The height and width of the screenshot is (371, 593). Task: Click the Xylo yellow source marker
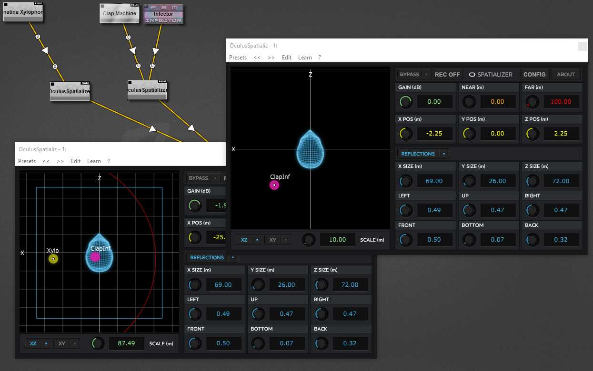(53, 259)
